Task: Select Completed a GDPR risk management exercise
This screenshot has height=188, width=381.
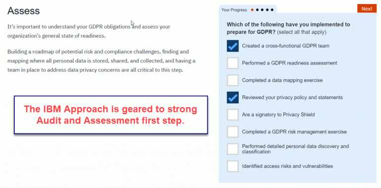Action: point(233,132)
